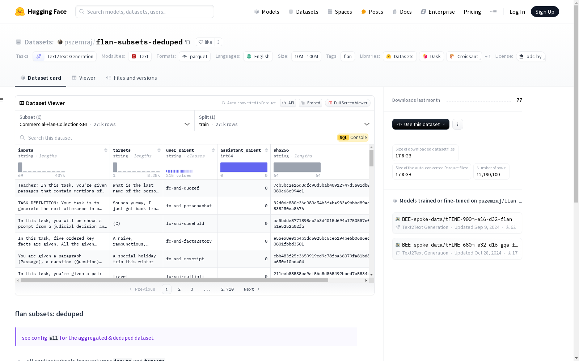
Task: Copy dataset name with the copy icon
Action: click(x=187, y=42)
